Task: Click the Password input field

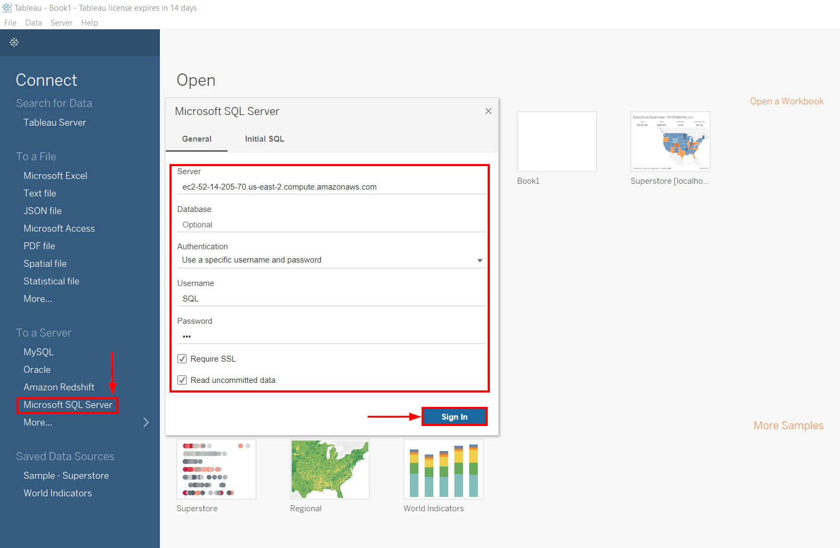Action: (x=332, y=337)
